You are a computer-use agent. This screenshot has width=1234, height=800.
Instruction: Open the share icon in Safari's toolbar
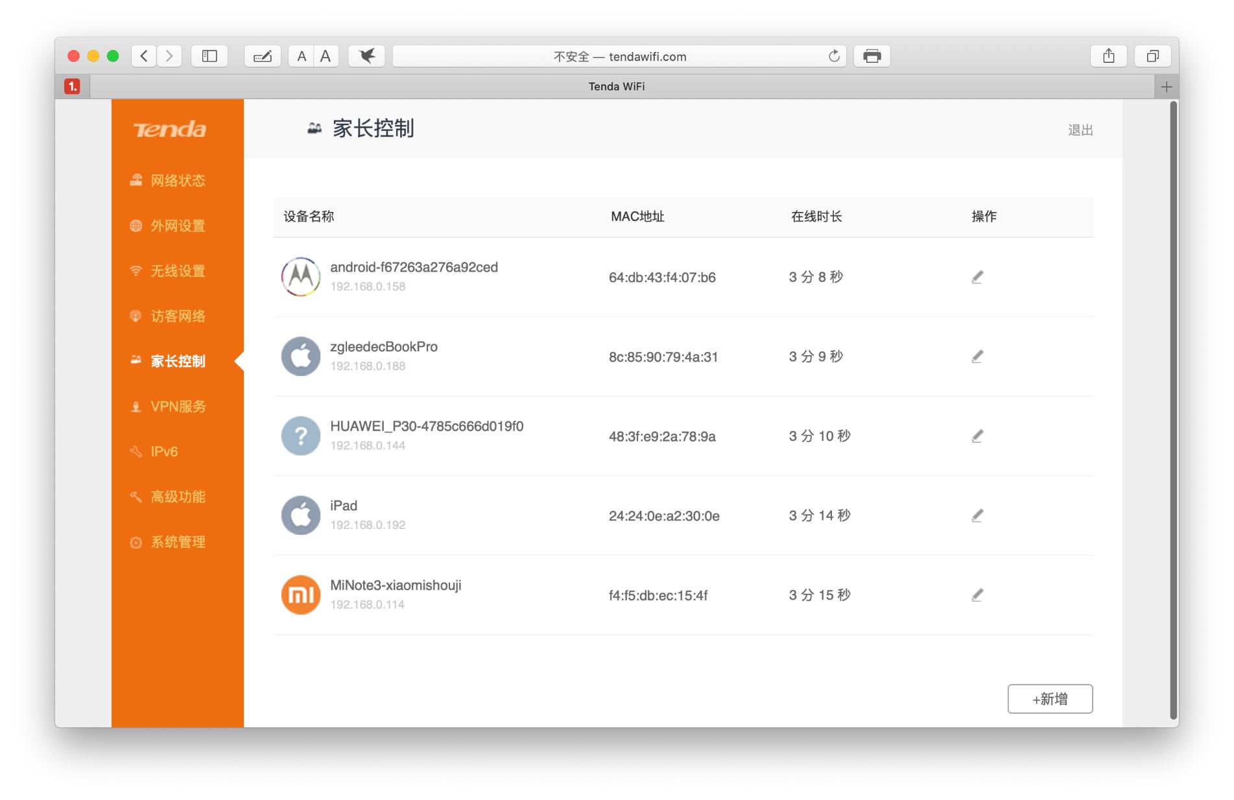pos(1109,56)
